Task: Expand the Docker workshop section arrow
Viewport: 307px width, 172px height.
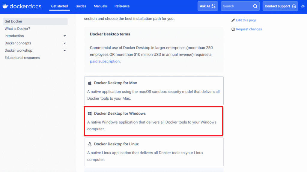Action: pos(65,50)
